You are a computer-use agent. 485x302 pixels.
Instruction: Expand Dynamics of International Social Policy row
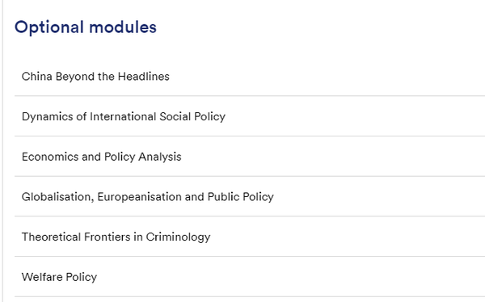click(x=250, y=116)
